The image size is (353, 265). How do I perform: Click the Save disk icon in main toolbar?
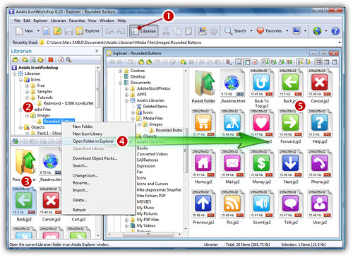(68, 31)
